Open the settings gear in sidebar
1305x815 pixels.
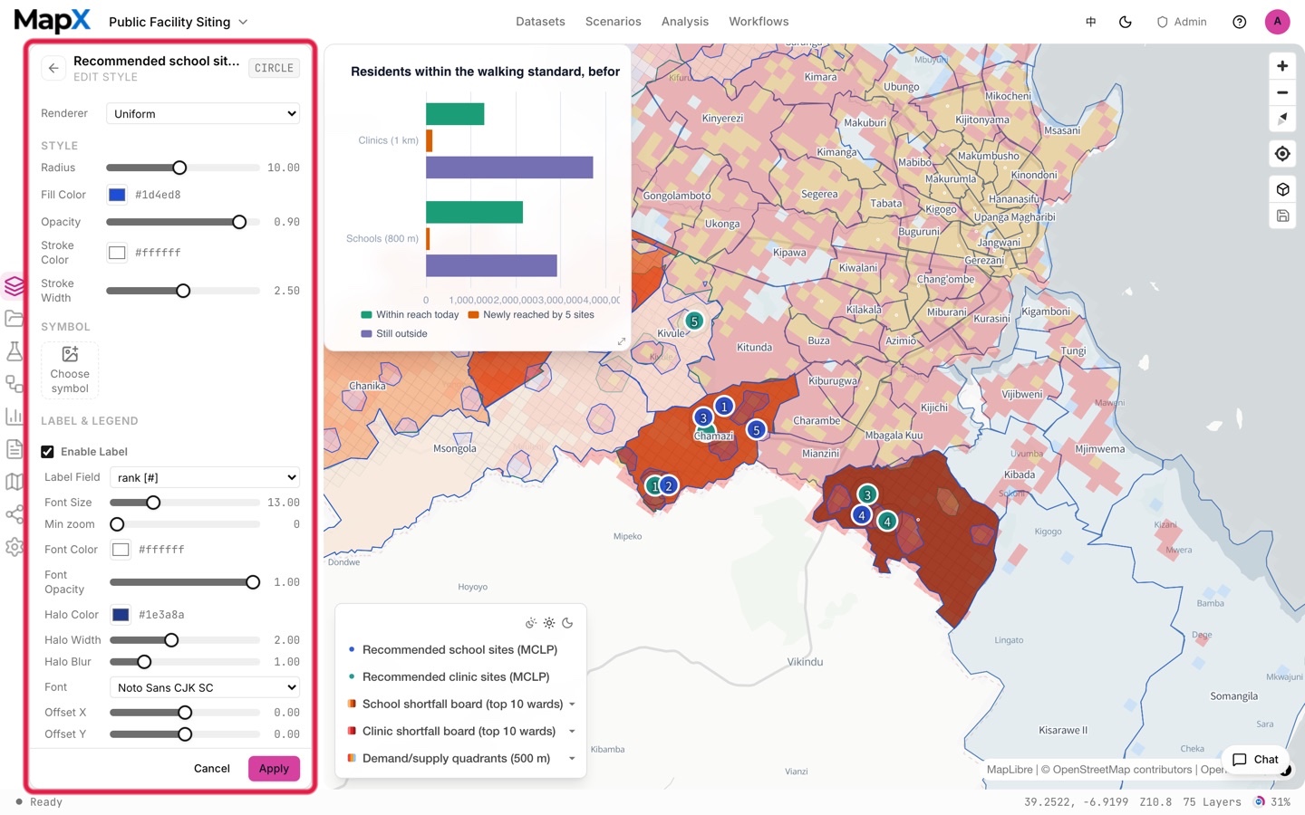pos(14,547)
